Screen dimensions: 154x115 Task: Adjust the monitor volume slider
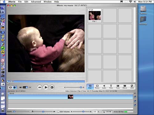click(81, 87)
